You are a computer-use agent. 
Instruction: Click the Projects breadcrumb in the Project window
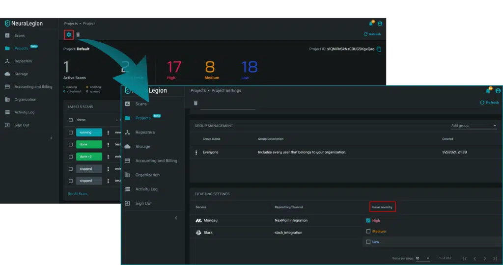tap(71, 24)
